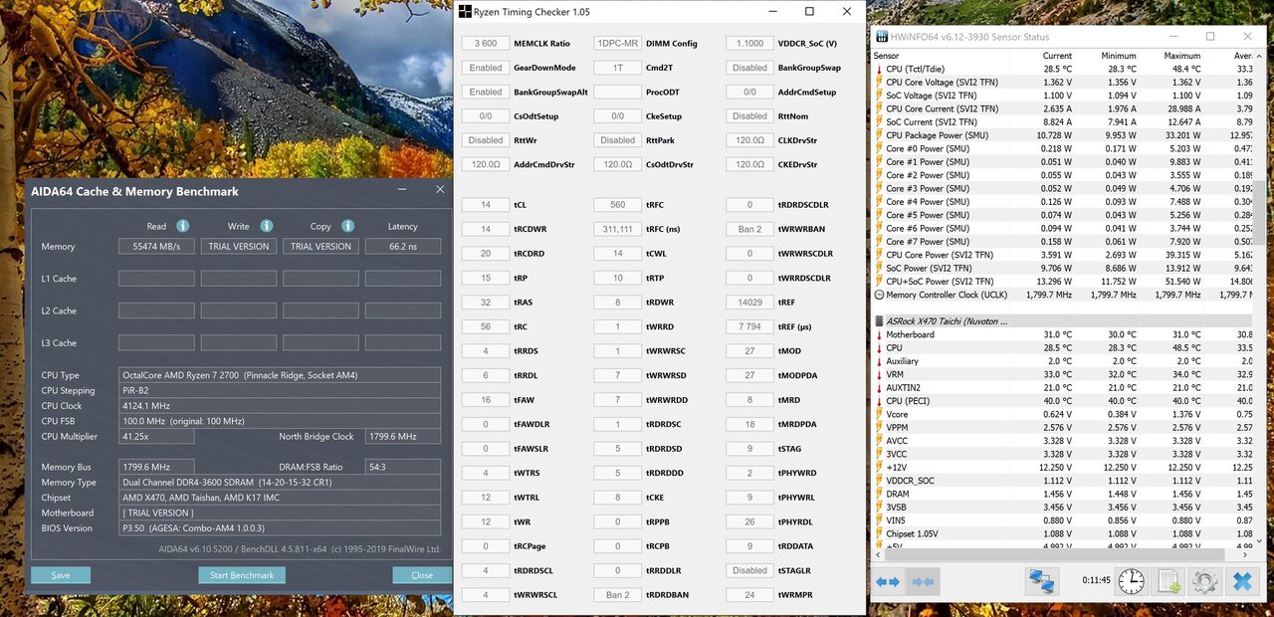Minimize the HWiNFO64 Sensor Status window
Screen dimensions: 1274x617
1173,37
